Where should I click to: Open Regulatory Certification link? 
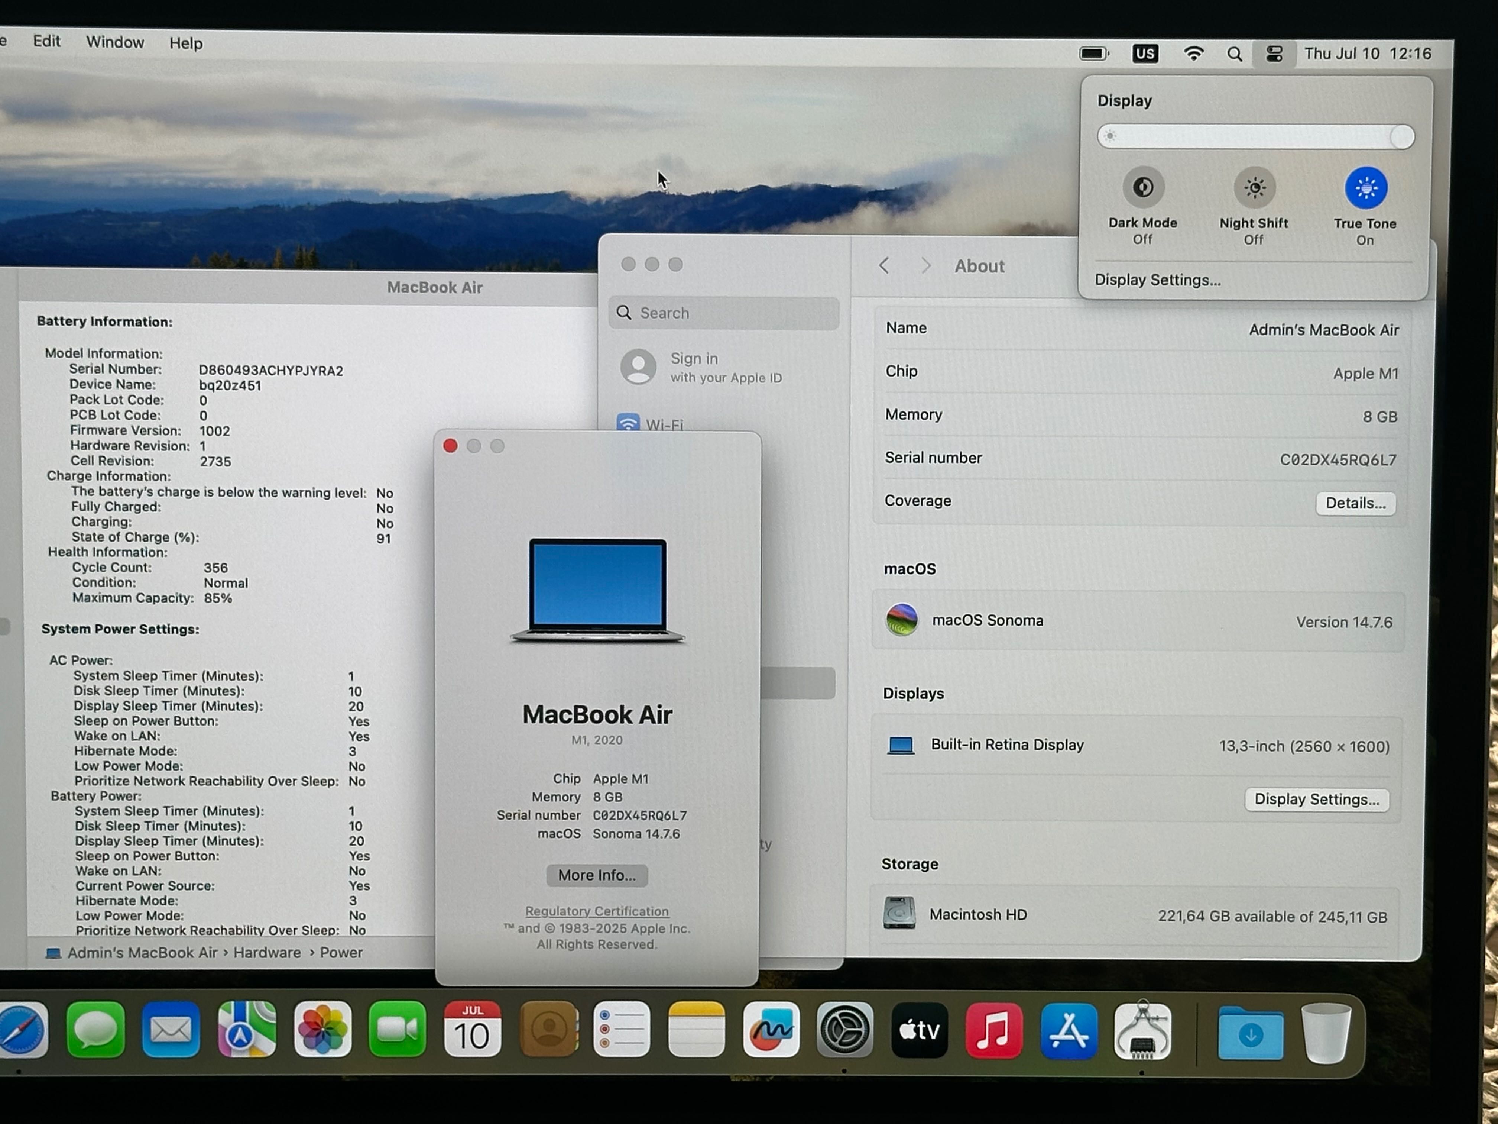point(597,911)
